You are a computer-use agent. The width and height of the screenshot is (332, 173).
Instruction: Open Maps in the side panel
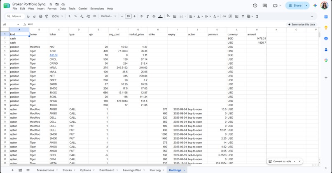[x=326, y=61]
